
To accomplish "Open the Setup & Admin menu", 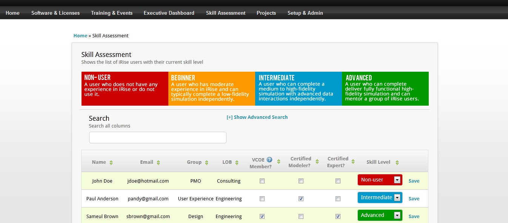I will [305, 13].
